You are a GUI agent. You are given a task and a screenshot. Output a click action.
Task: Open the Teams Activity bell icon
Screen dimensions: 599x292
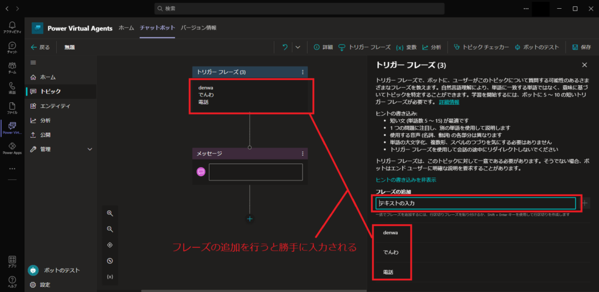(12, 27)
